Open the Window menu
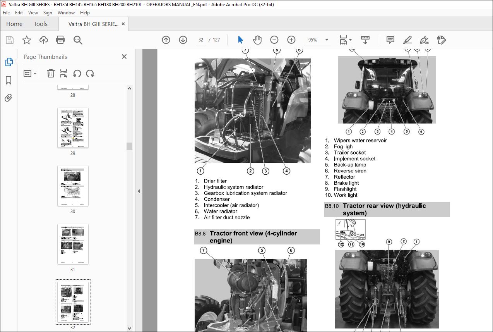Screen dimensions: 493x332 click(66, 13)
